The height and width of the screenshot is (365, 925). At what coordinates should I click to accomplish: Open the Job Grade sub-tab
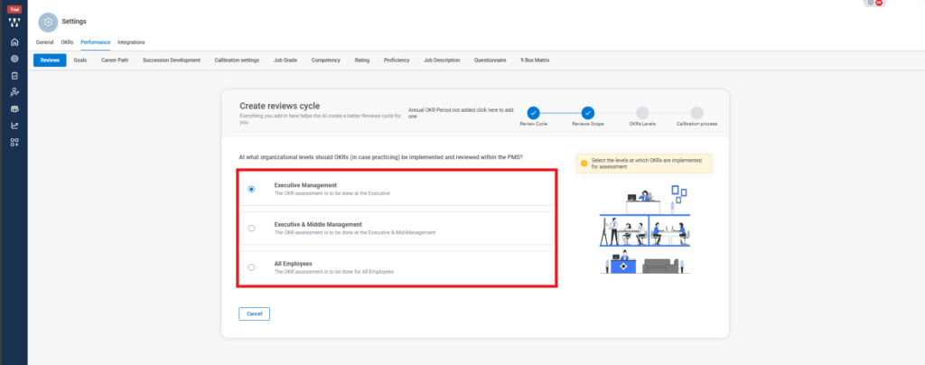pos(285,61)
